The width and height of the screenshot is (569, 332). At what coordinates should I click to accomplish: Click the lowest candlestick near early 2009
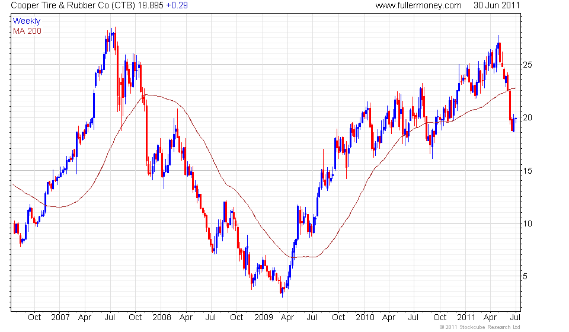click(x=283, y=291)
